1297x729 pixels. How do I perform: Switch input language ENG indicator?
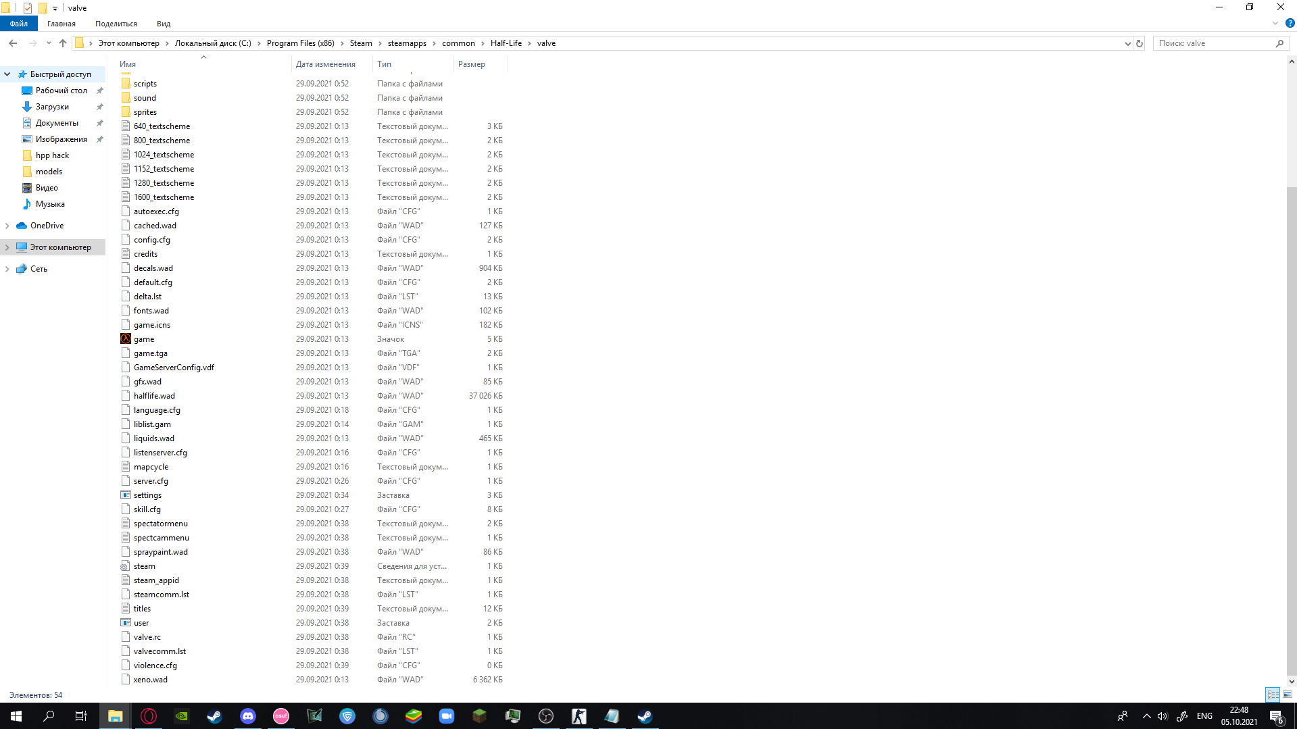pyautogui.click(x=1204, y=716)
